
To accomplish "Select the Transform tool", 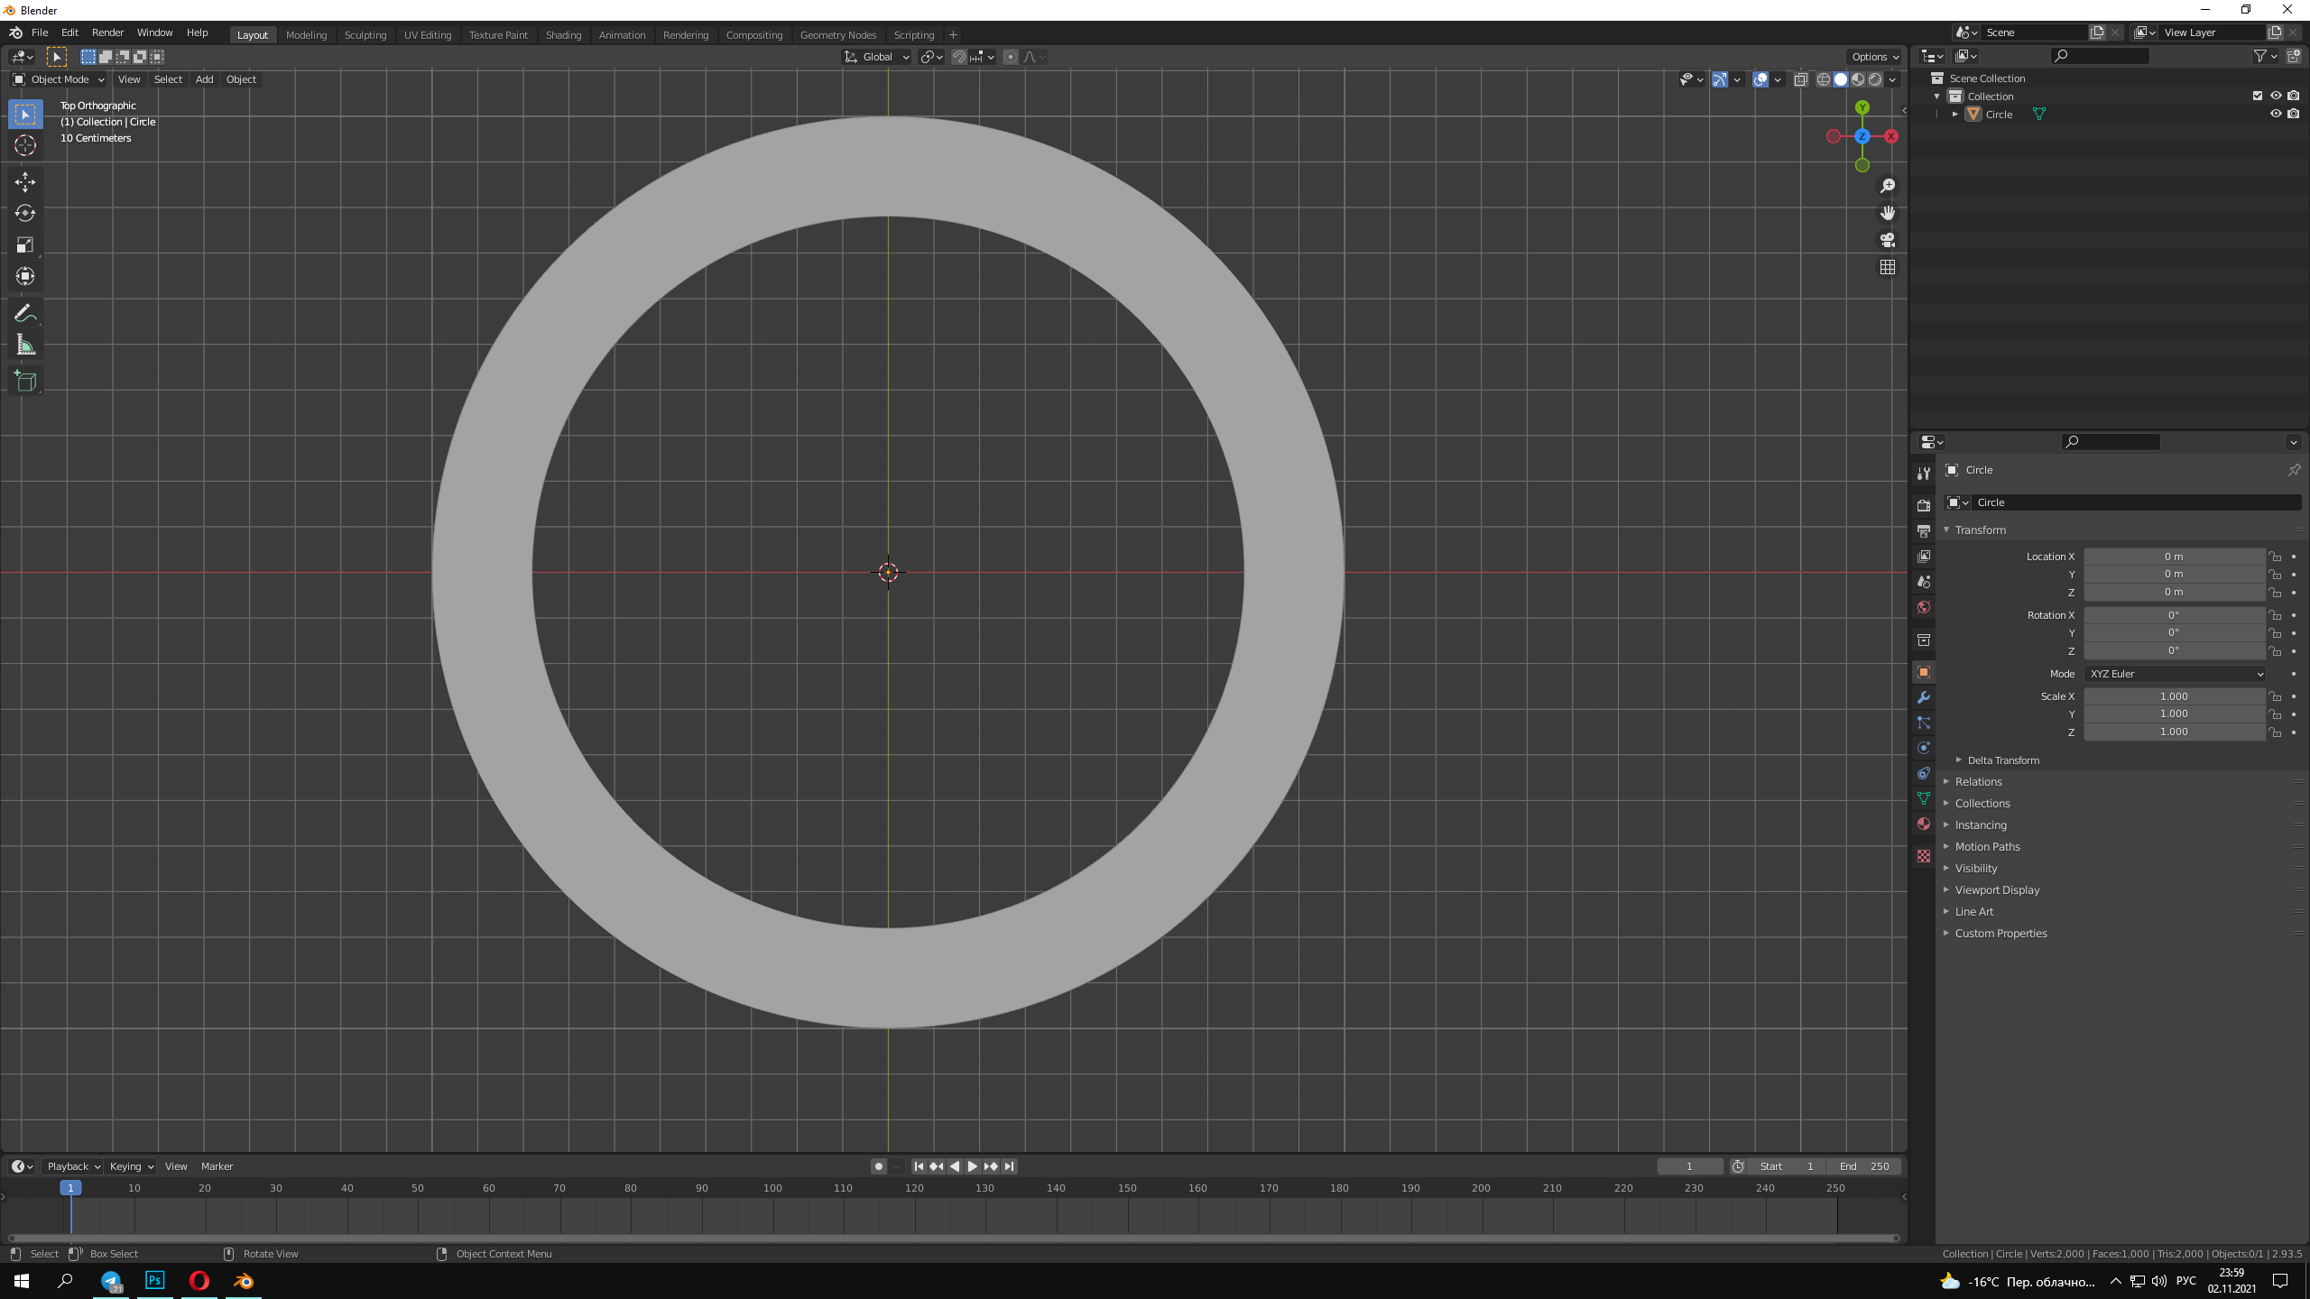I will [x=25, y=277].
